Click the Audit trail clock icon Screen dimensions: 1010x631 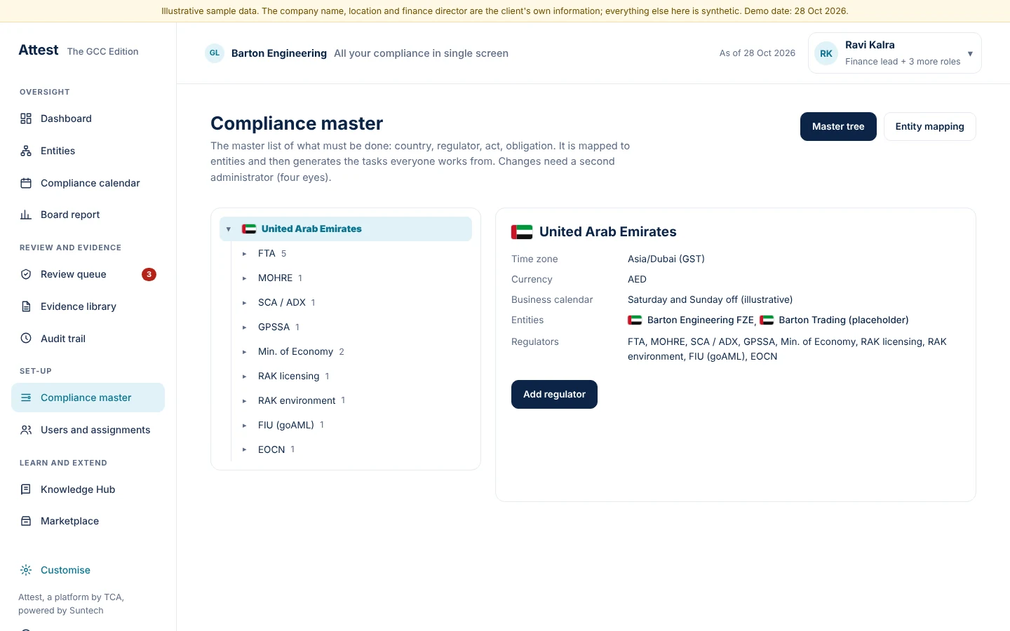26,339
